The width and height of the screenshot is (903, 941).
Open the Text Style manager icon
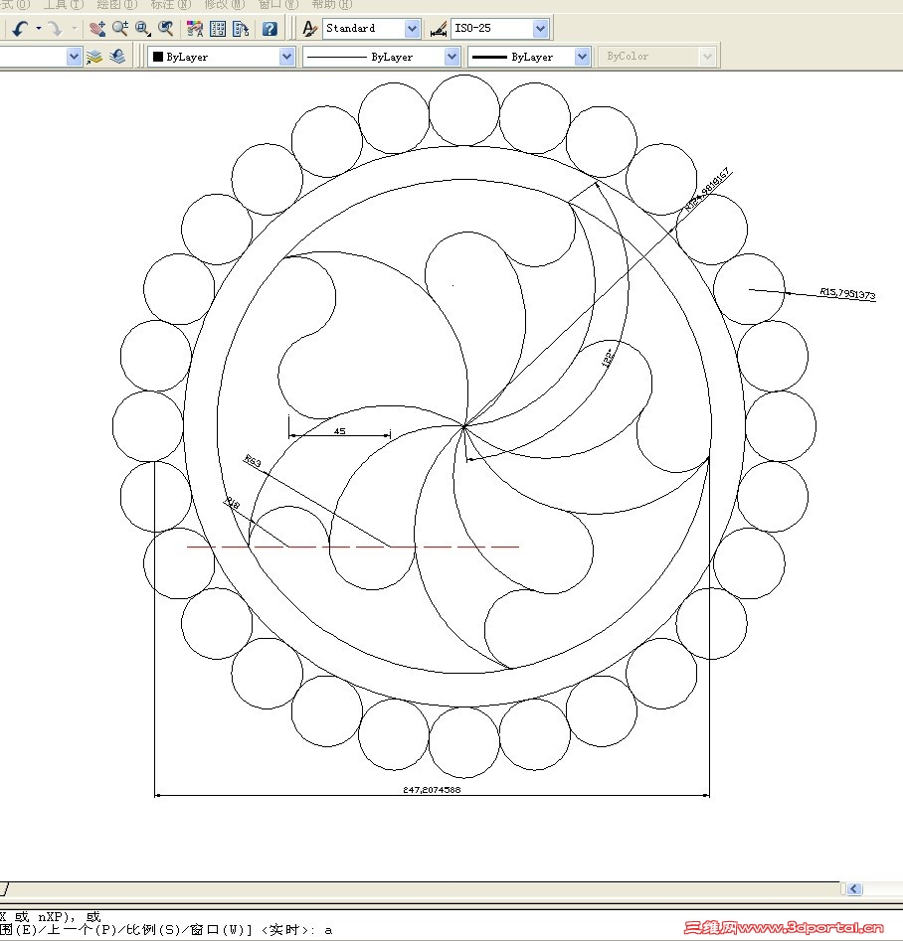[309, 28]
